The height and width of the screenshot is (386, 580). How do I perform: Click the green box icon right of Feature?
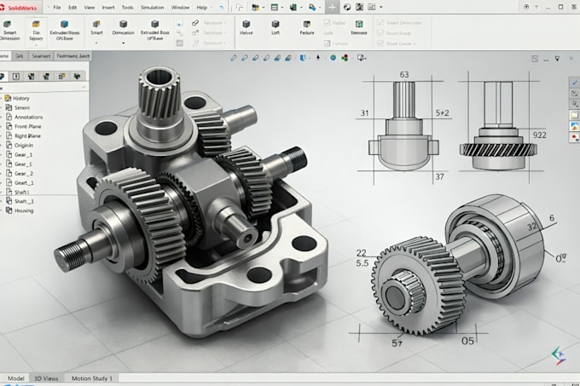point(359,25)
